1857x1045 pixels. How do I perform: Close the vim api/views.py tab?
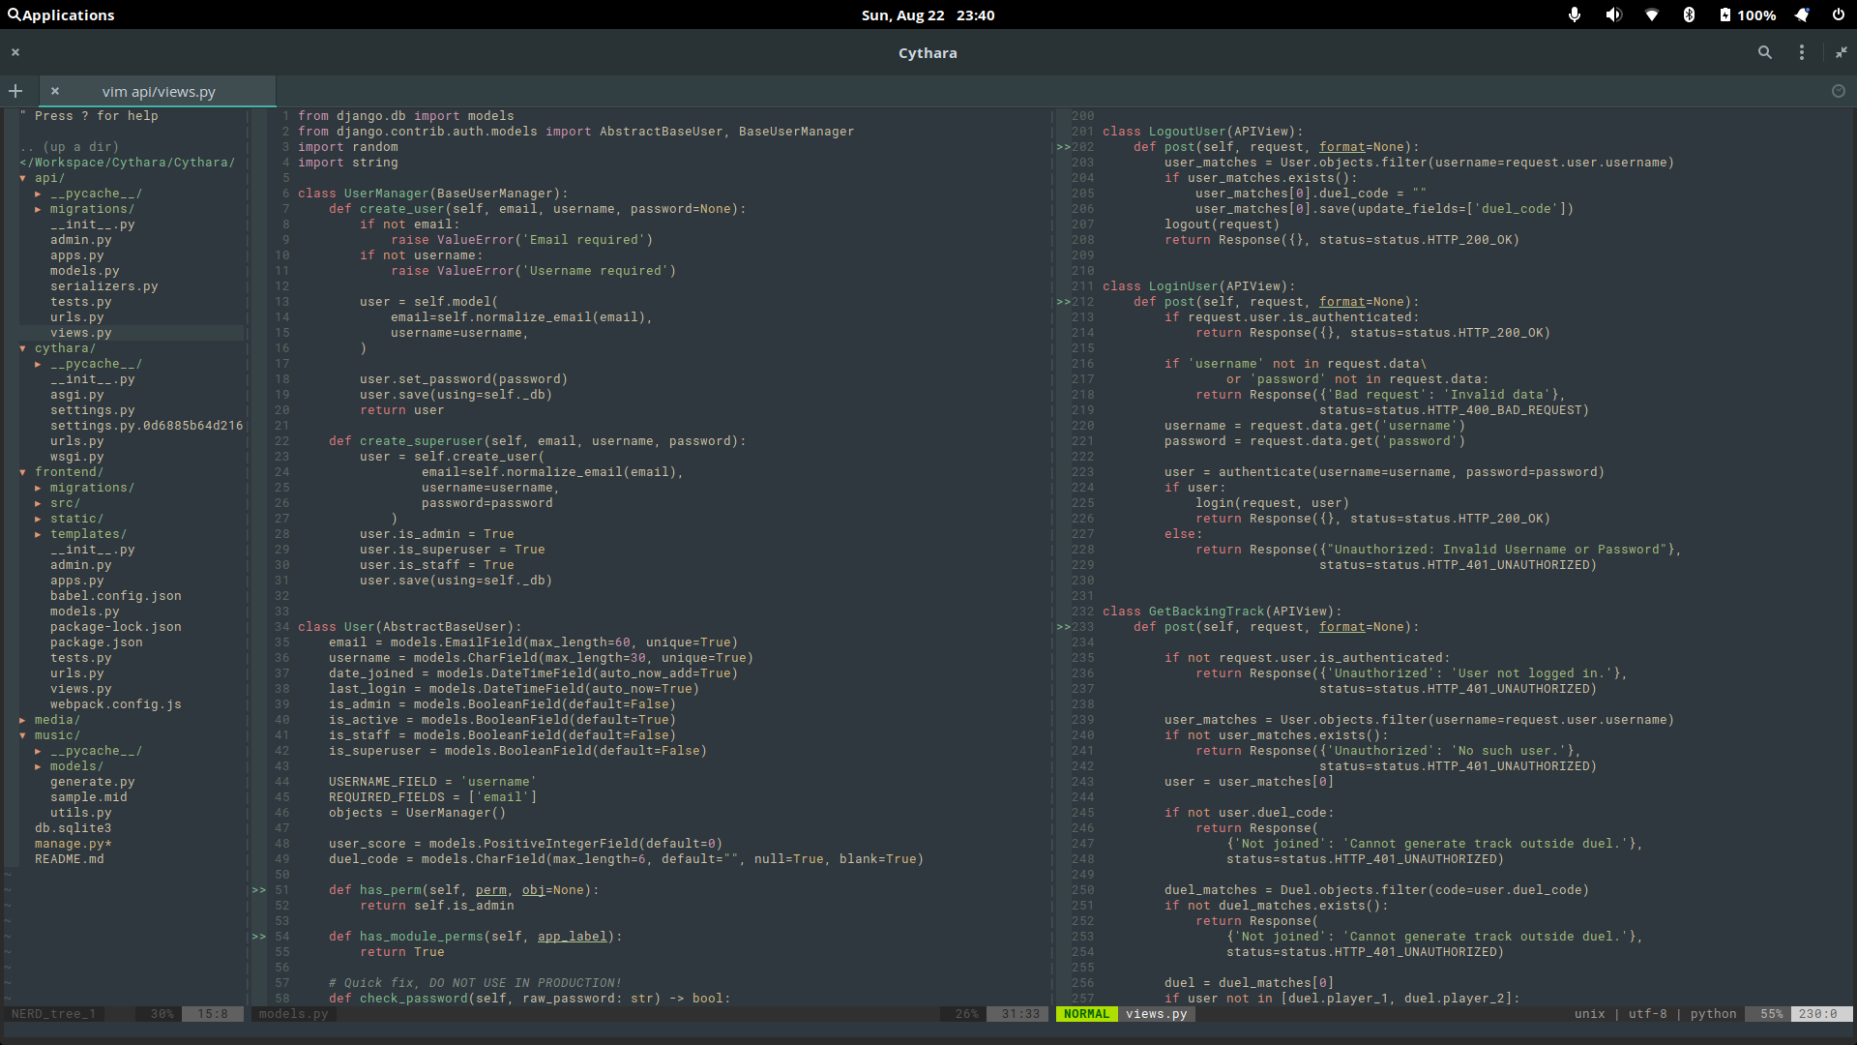click(55, 91)
